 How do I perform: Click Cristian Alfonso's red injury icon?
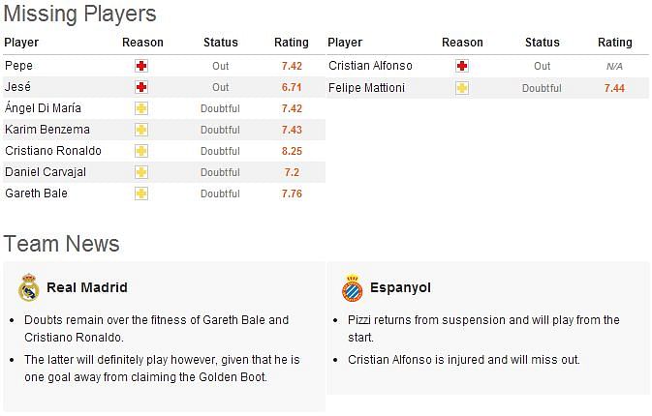coord(462,66)
